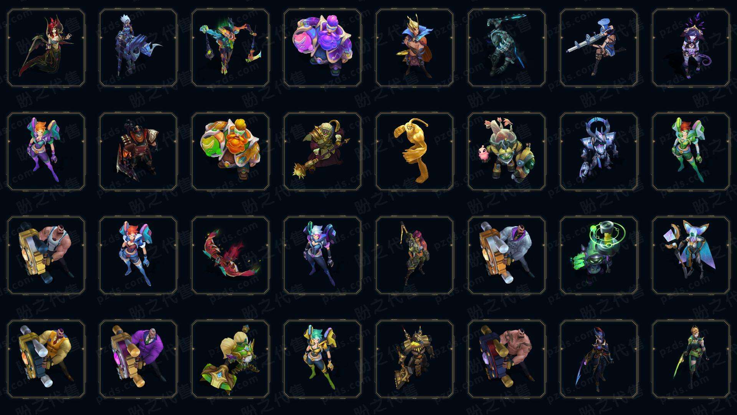The image size is (737, 415).
Task: Pick the blue rifle-wielding sniper woman skin
Action: click(x=599, y=48)
